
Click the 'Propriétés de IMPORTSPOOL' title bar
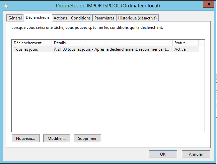click(108, 6)
